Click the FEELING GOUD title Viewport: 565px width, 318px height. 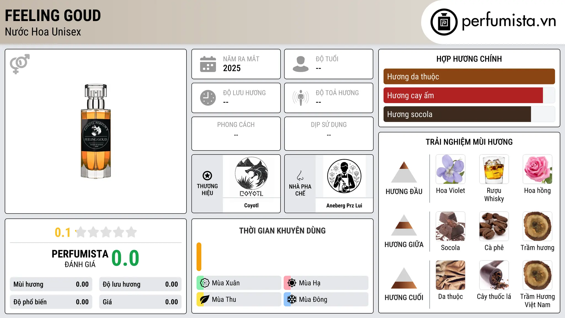coord(53,15)
